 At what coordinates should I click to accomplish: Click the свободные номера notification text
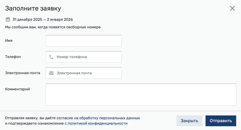(53, 27)
